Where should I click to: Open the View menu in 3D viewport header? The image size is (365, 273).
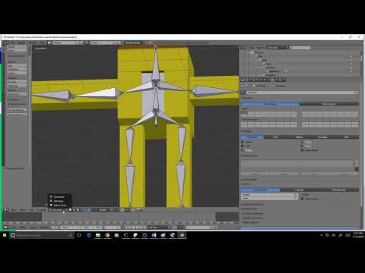coord(14,210)
